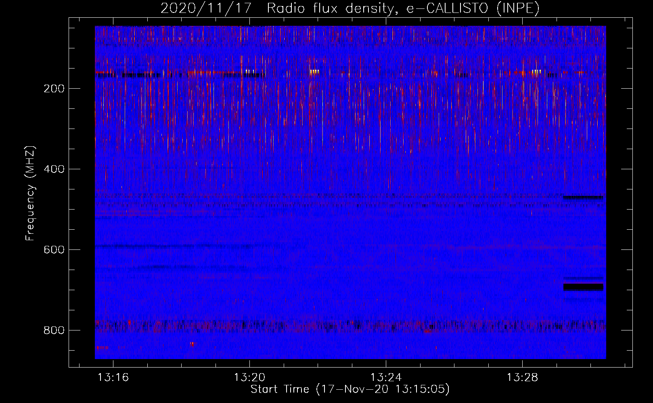This screenshot has width=653, height=403.
Task: Click the 'Start Time (17-Nov-20 13:15:05)' label
Action: point(350,389)
